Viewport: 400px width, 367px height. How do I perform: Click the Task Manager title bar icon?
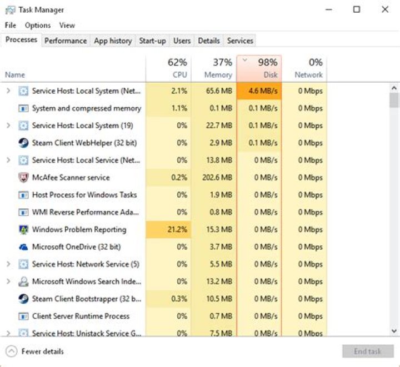coord(10,10)
